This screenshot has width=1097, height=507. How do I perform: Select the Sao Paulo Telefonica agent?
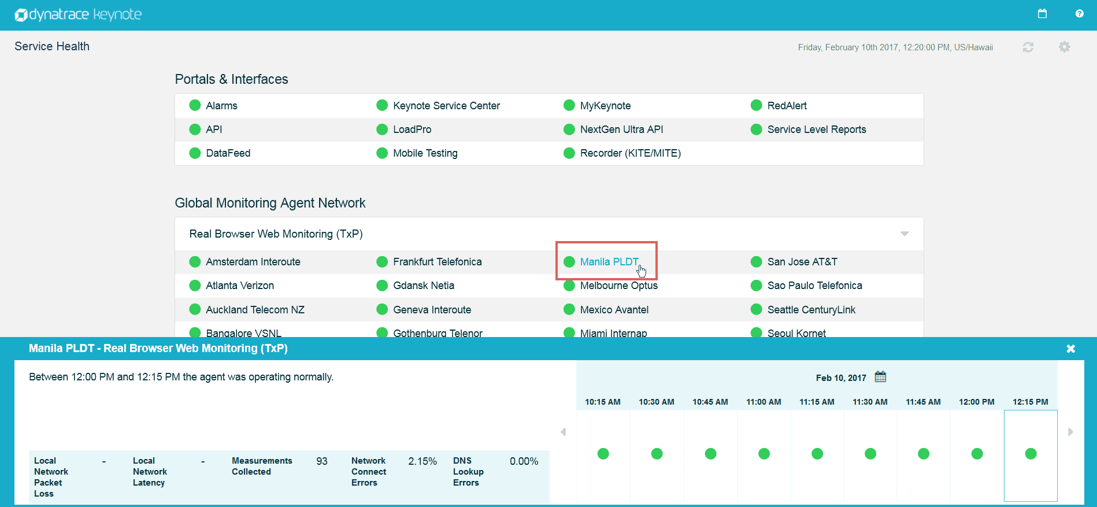coord(815,286)
